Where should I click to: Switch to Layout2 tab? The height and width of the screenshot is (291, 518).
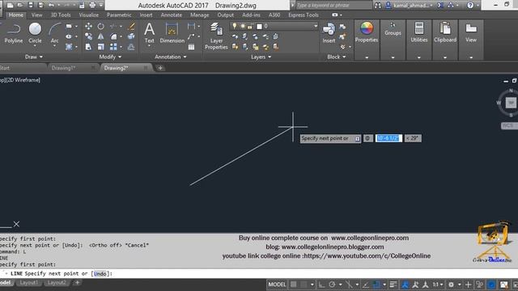(x=57, y=283)
